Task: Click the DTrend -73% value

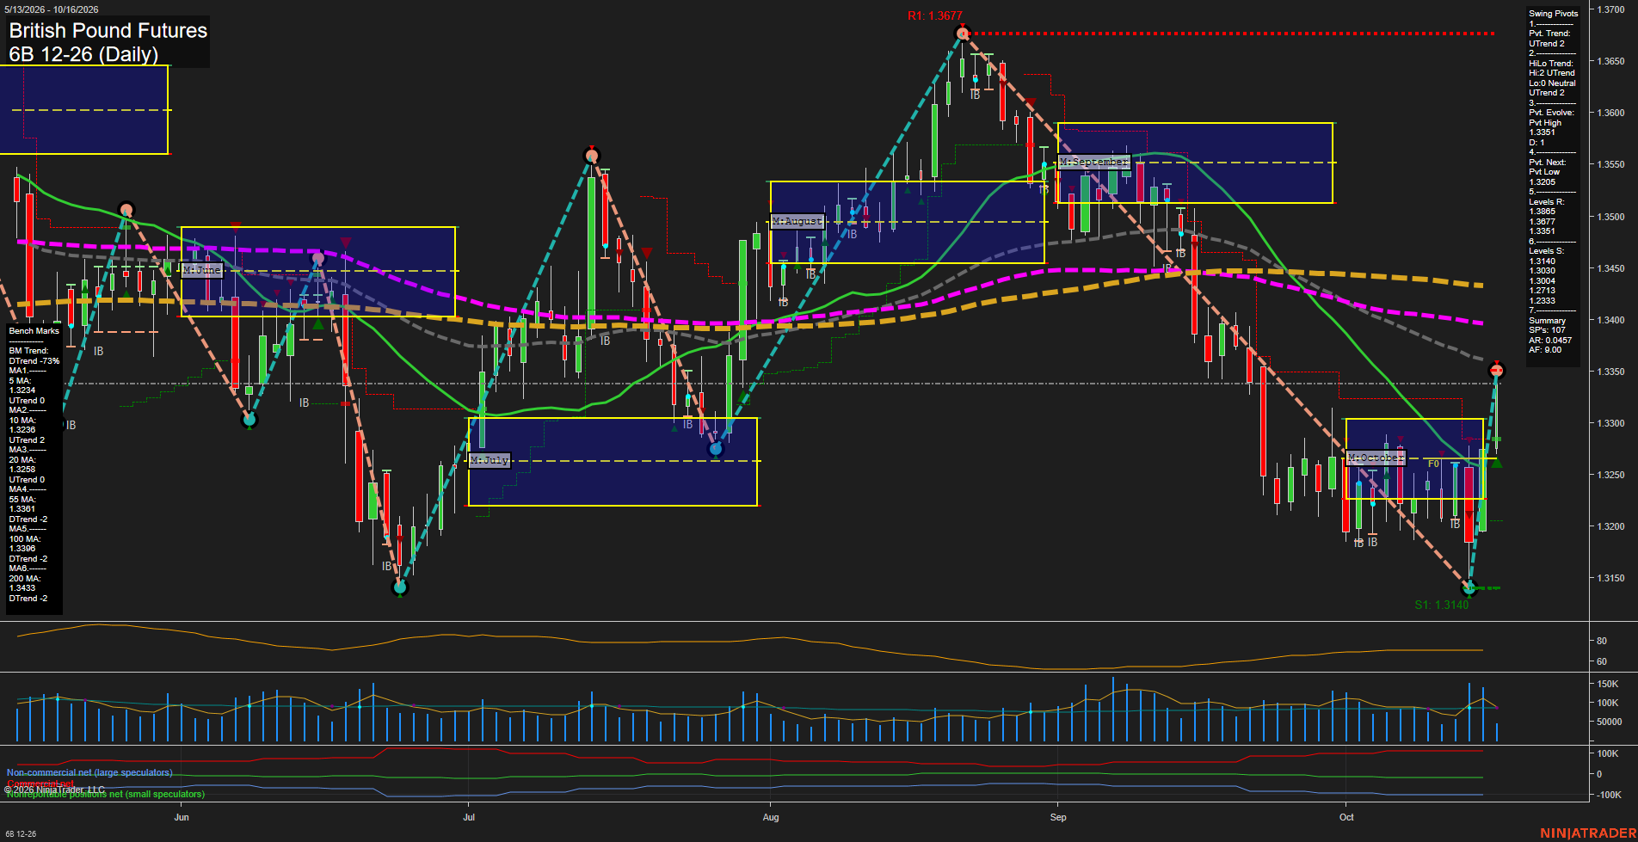Action: (34, 361)
